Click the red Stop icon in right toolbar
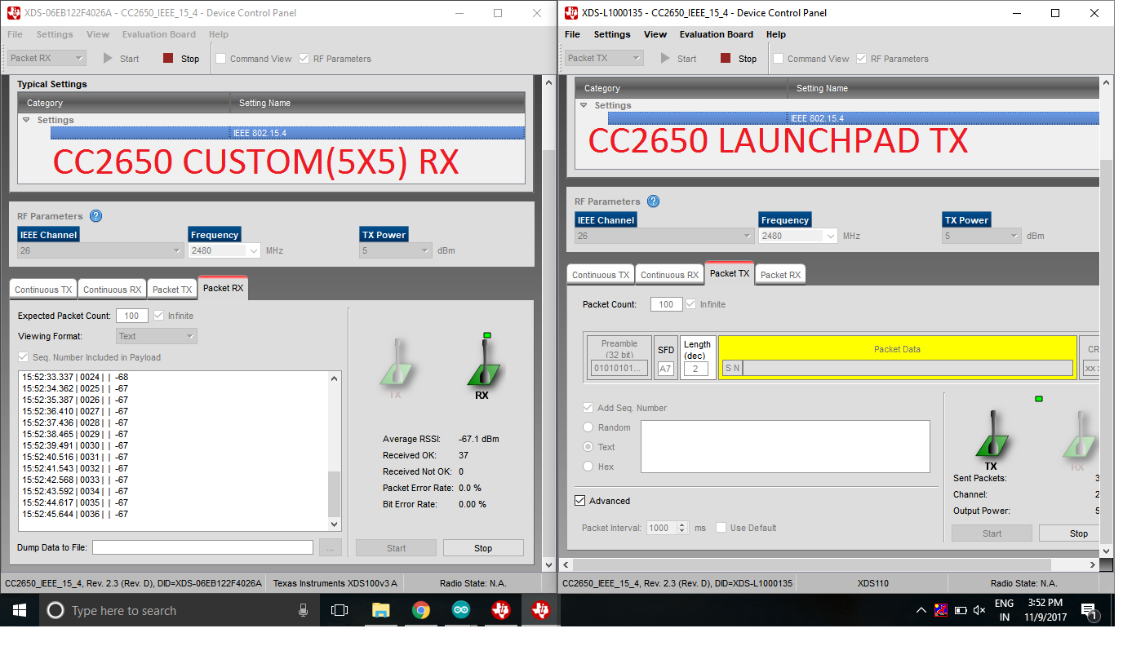This screenshot has width=1123, height=646. click(726, 59)
